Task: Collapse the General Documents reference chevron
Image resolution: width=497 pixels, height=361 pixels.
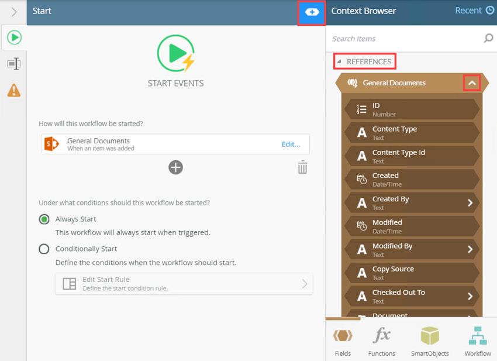Action: pyautogui.click(x=472, y=83)
